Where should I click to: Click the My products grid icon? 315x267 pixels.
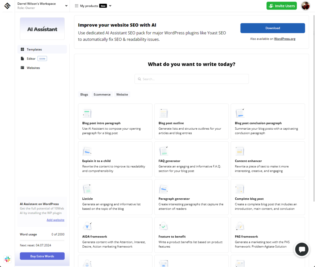[77, 6]
